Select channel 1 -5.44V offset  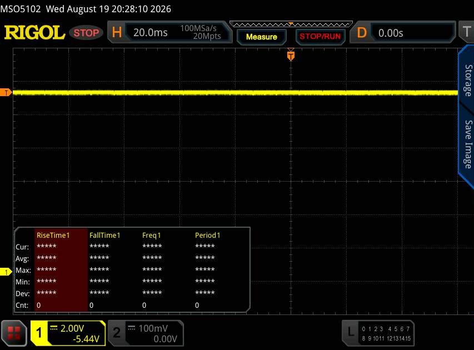86,339
